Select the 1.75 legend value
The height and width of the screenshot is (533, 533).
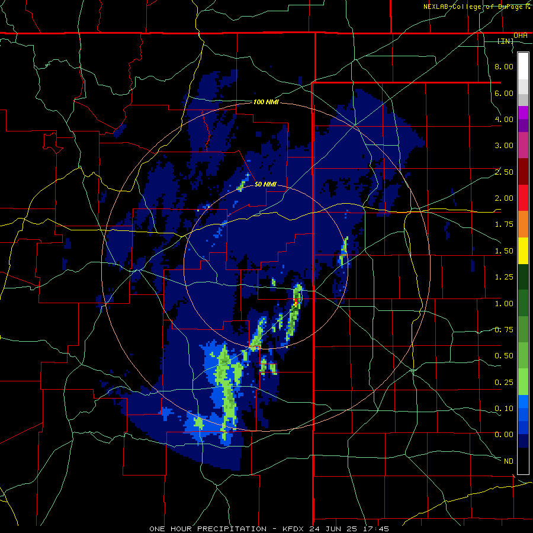(504, 224)
